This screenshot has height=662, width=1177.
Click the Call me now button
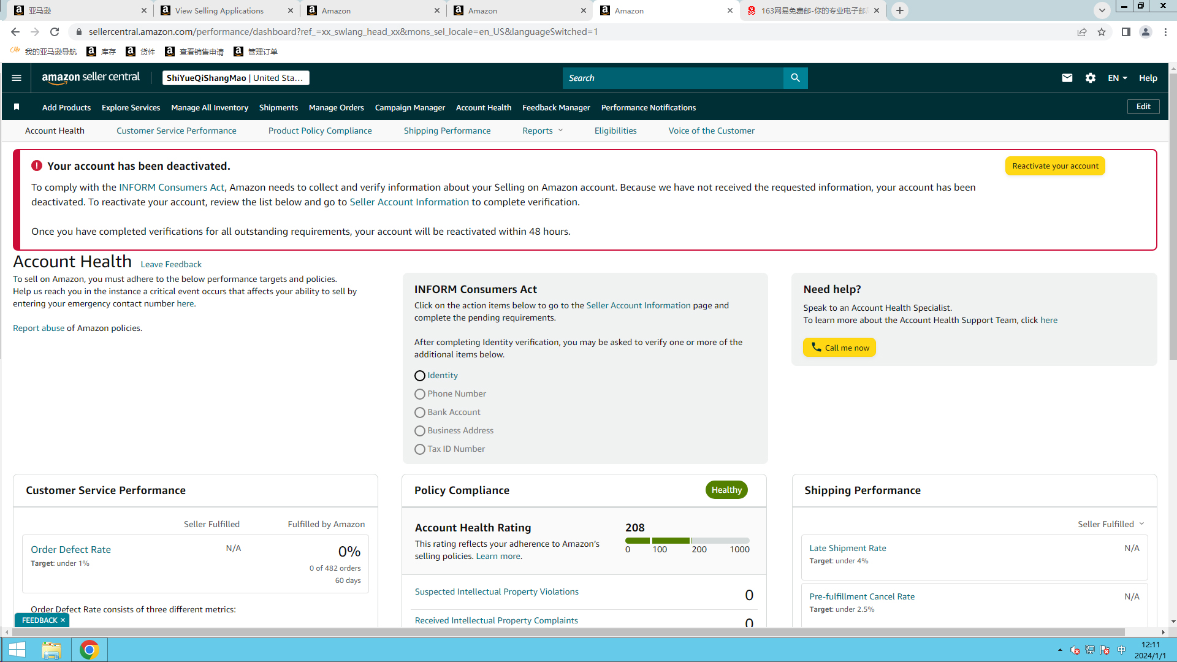[x=839, y=347]
